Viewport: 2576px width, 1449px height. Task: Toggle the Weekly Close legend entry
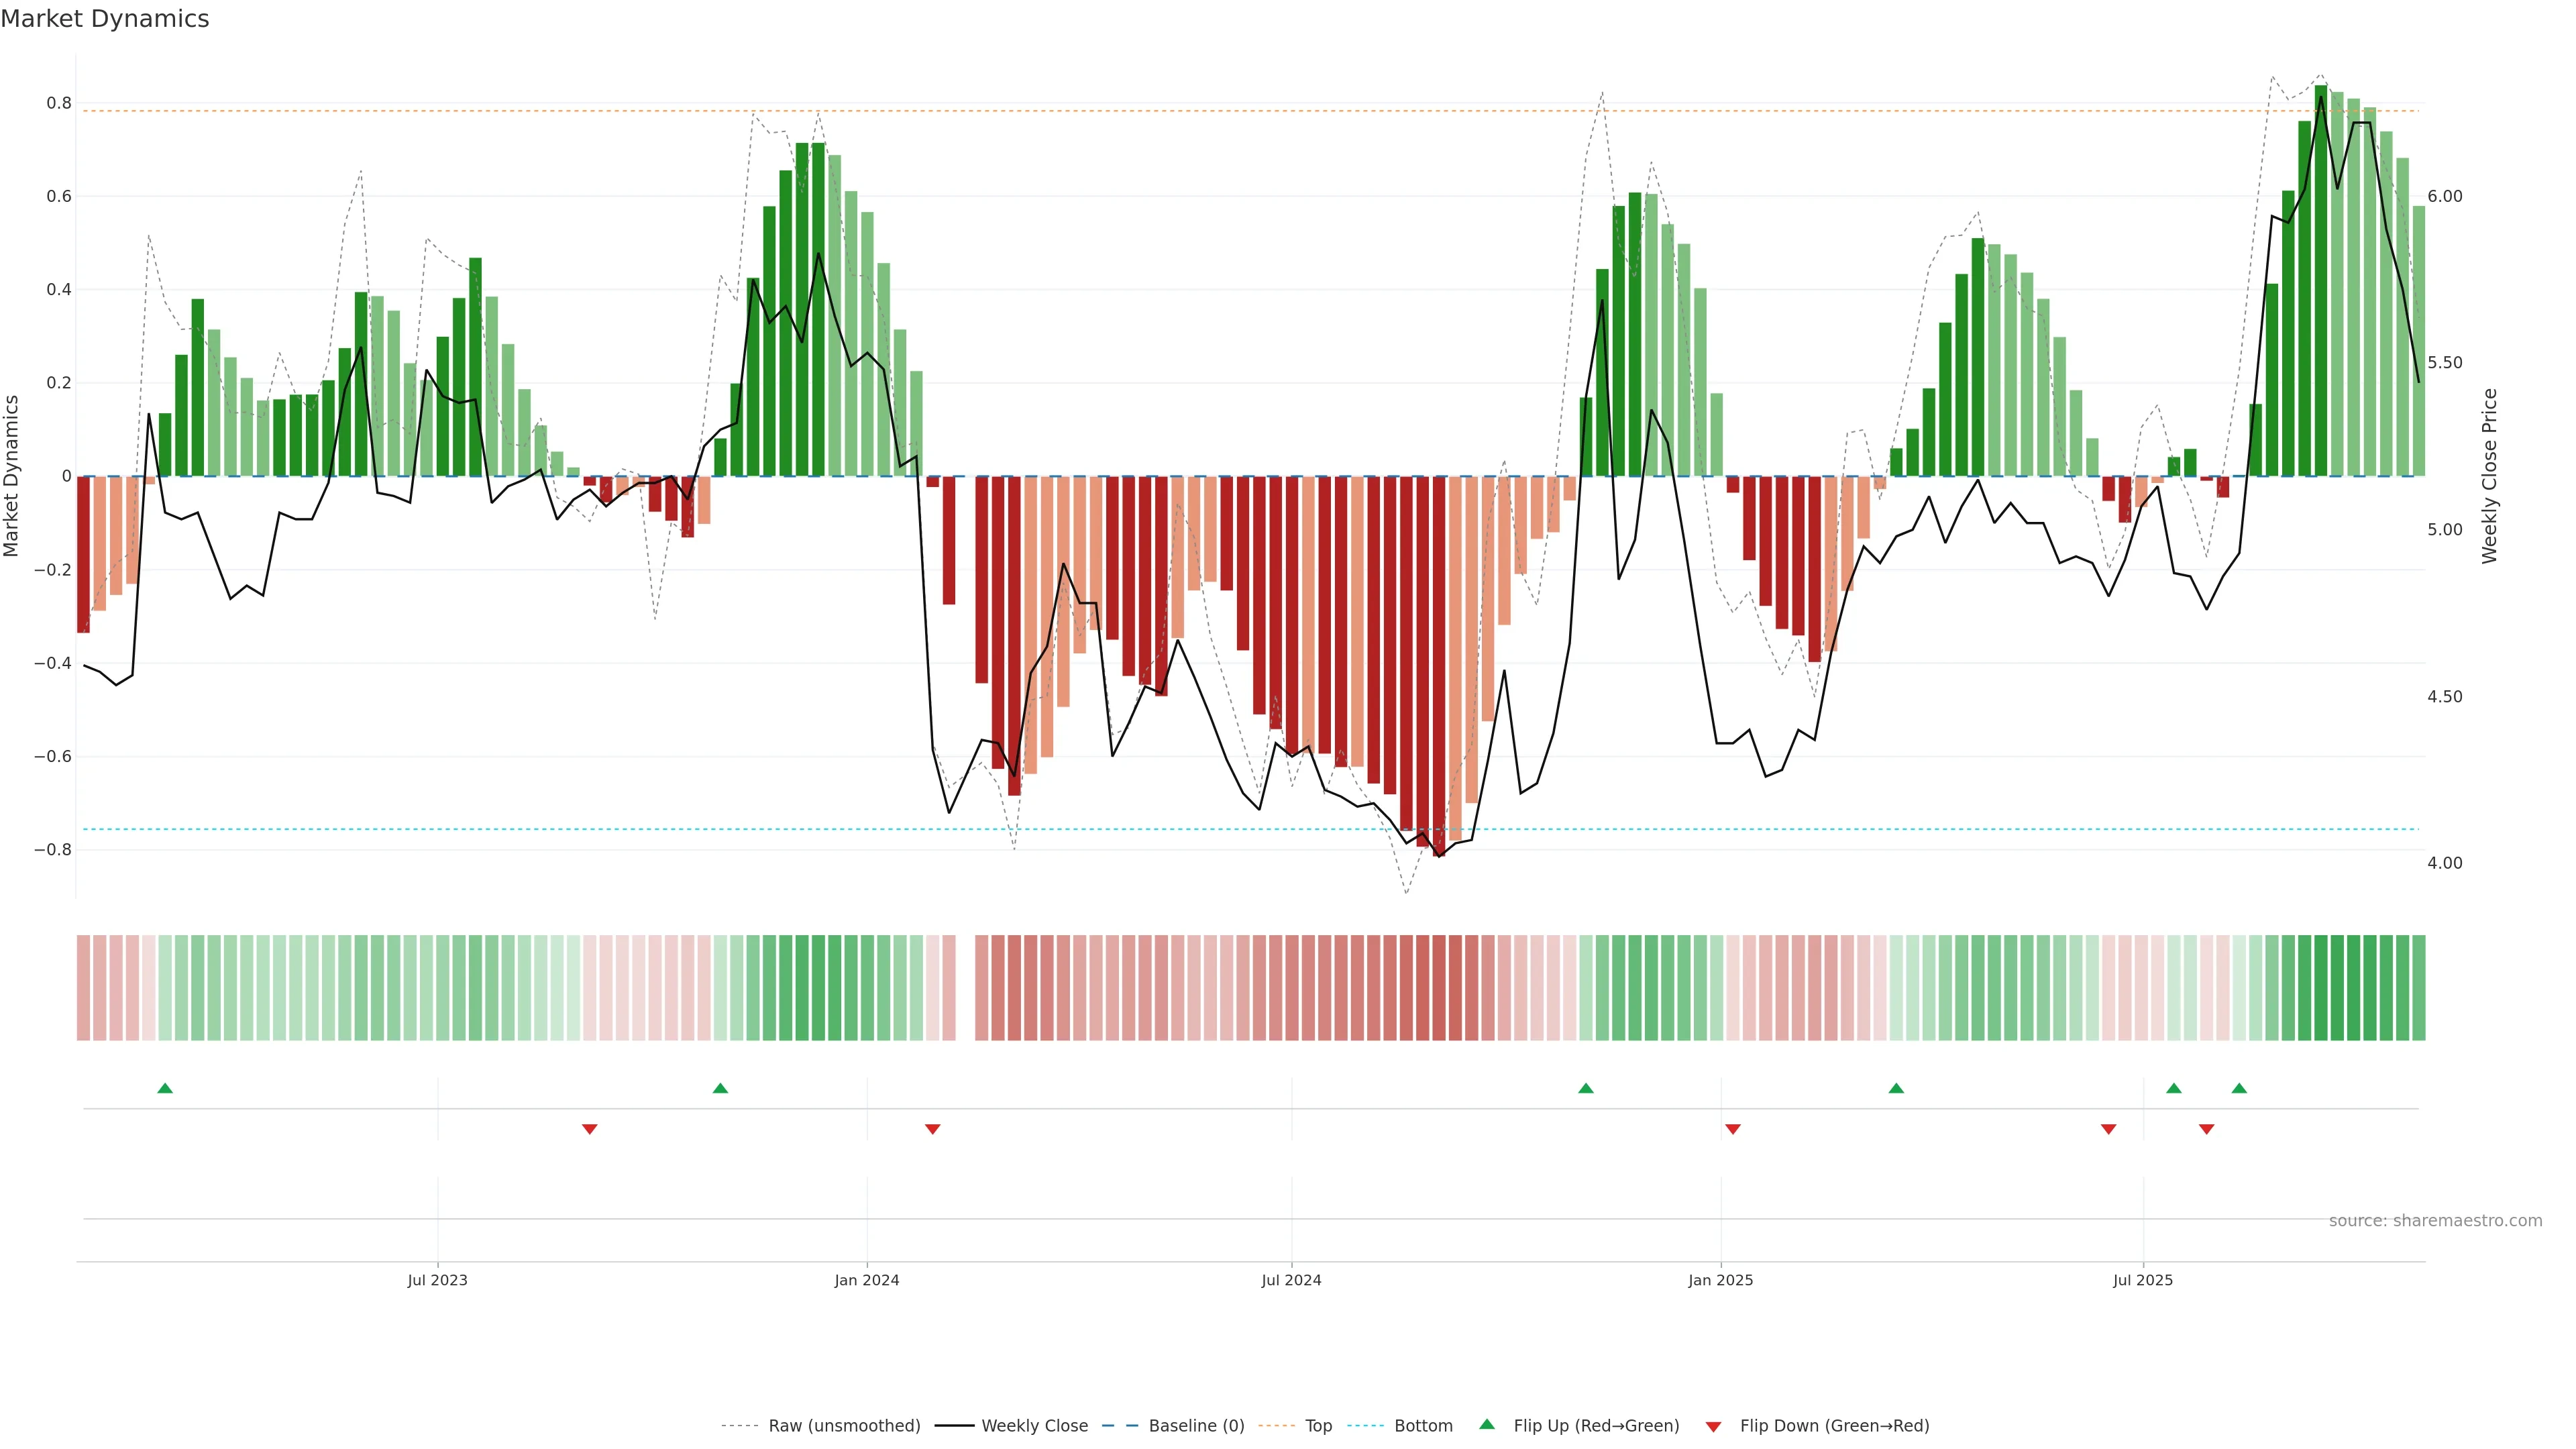[x=1034, y=1426]
